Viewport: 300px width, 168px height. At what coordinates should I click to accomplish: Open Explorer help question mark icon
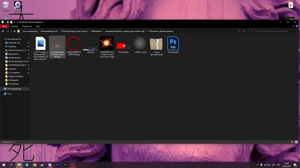pyautogui.click(x=297, y=26)
